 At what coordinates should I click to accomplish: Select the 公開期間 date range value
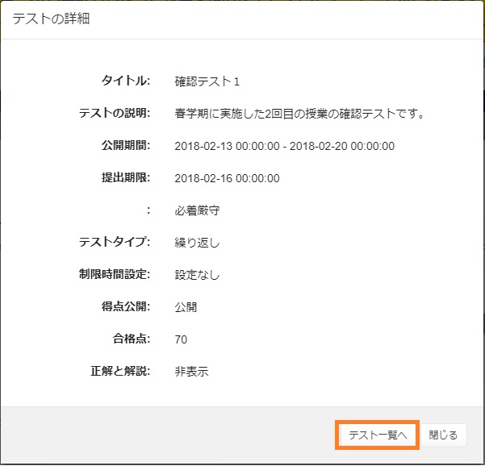tap(284, 146)
